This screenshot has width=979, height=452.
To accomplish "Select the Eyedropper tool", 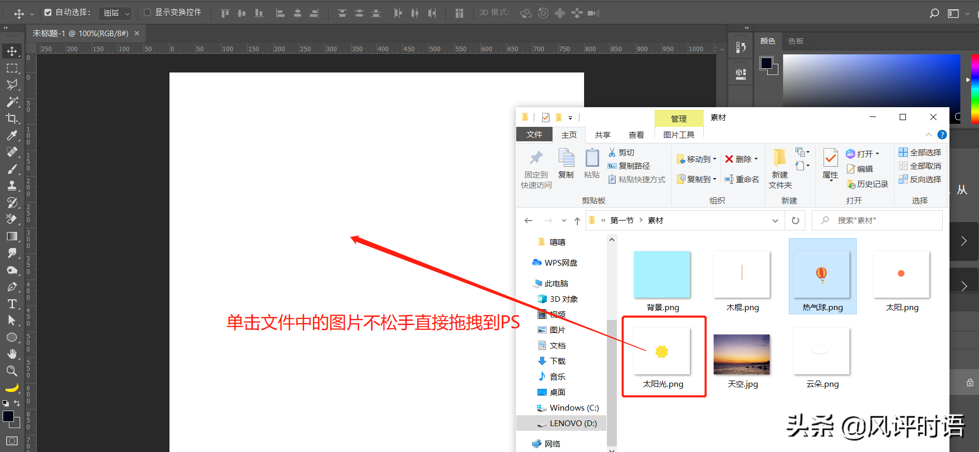I will click(12, 136).
